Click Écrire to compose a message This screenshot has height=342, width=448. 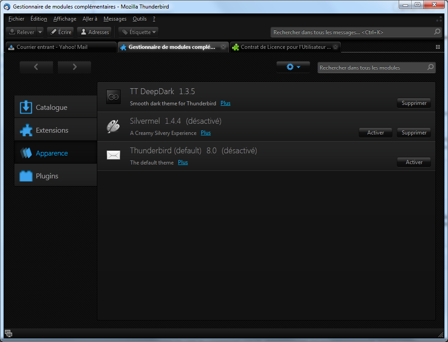coord(61,32)
